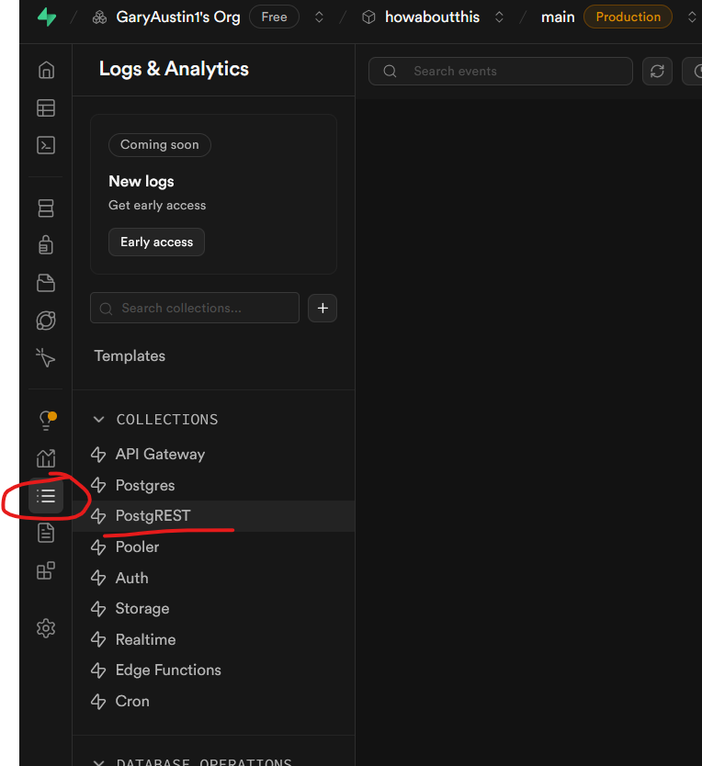Focus the Search collections input field
The width and height of the screenshot is (702, 766).
[206, 309]
